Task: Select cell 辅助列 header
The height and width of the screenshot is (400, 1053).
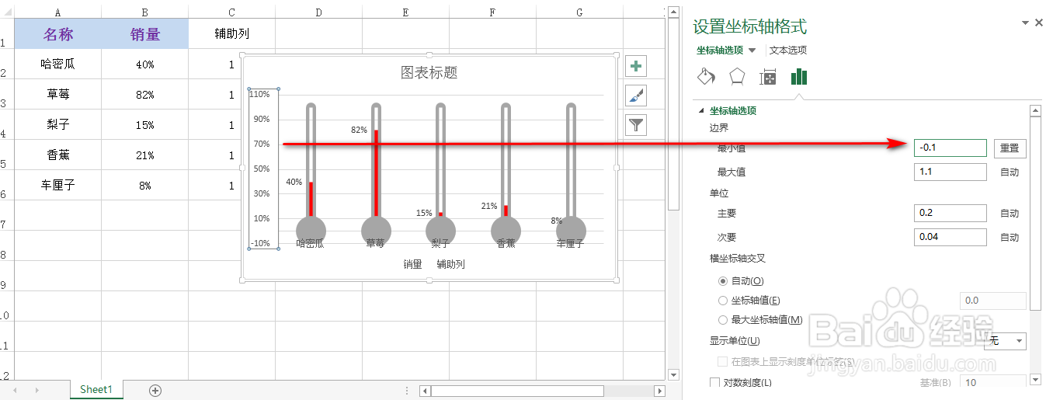Action: pyautogui.click(x=231, y=34)
